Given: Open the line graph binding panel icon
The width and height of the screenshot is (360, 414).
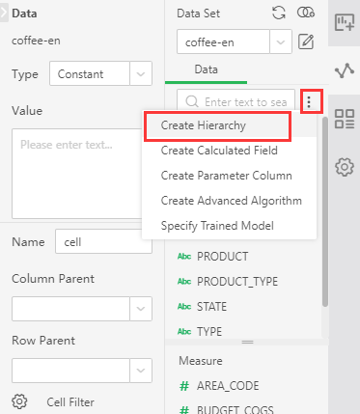Looking at the screenshot, I should pyautogui.click(x=345, y=70).
